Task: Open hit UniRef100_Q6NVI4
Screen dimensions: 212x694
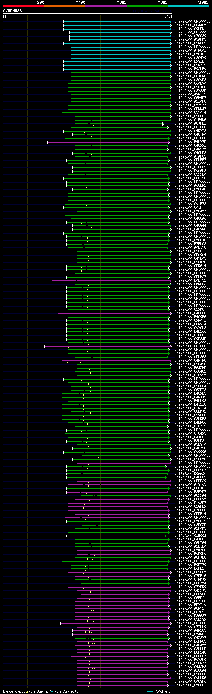Action: point(190,324)
